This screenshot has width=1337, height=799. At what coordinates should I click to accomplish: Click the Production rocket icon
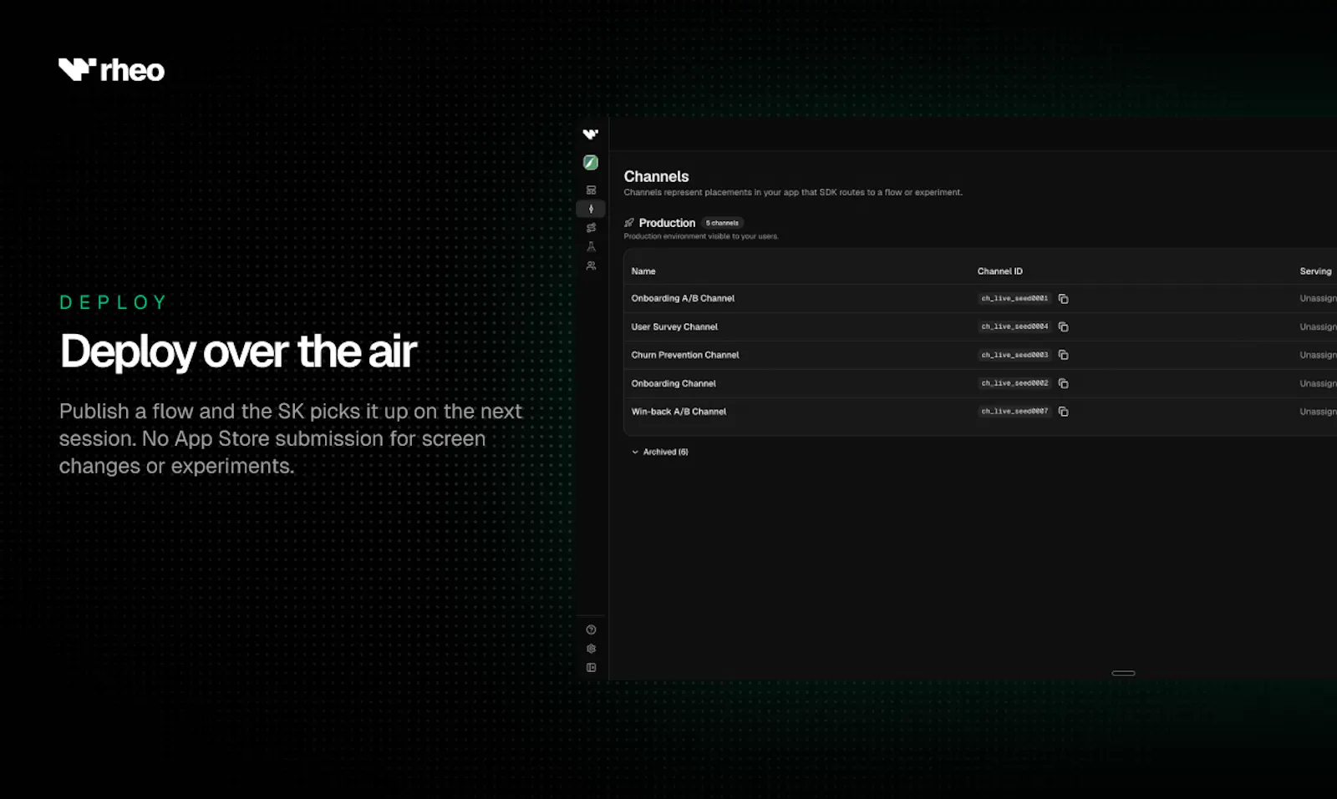[629, 223]
